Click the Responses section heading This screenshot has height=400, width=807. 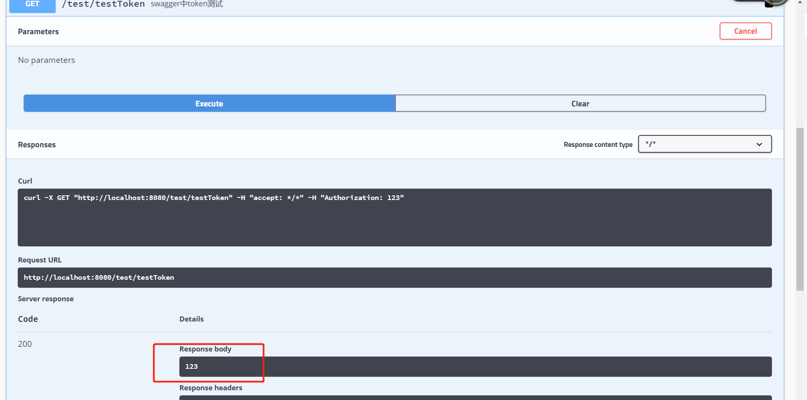[37, 145]
